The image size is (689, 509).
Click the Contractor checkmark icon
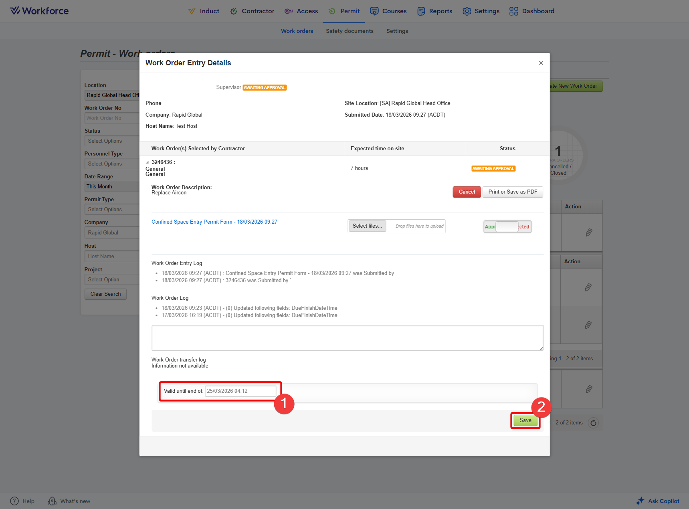click(x=234, y=11)
